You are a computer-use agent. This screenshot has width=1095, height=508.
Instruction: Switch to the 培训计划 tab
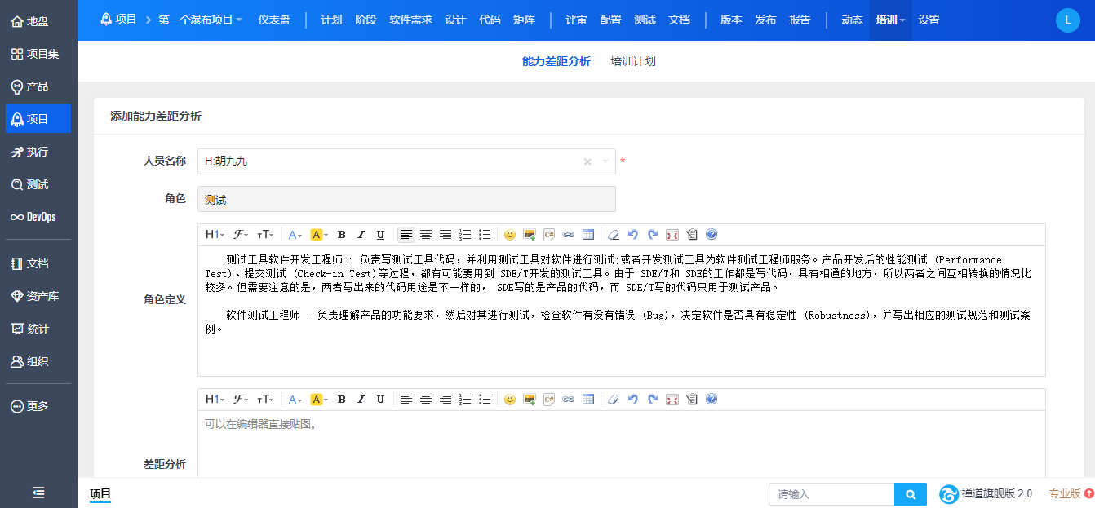coord(633,61)
